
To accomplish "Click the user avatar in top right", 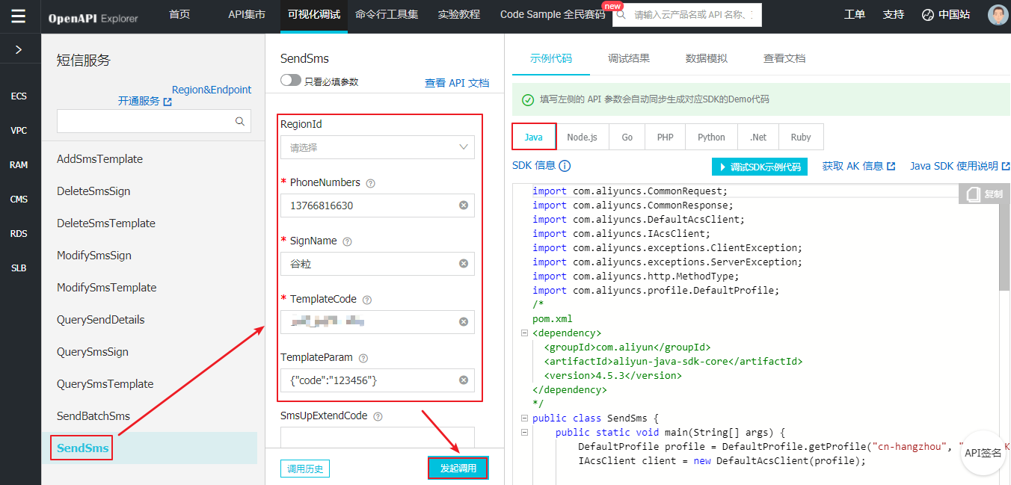I will 998,15.
